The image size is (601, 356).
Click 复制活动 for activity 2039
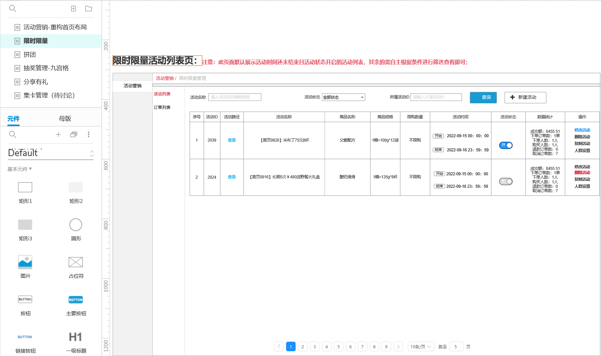[x=582, y=144]
